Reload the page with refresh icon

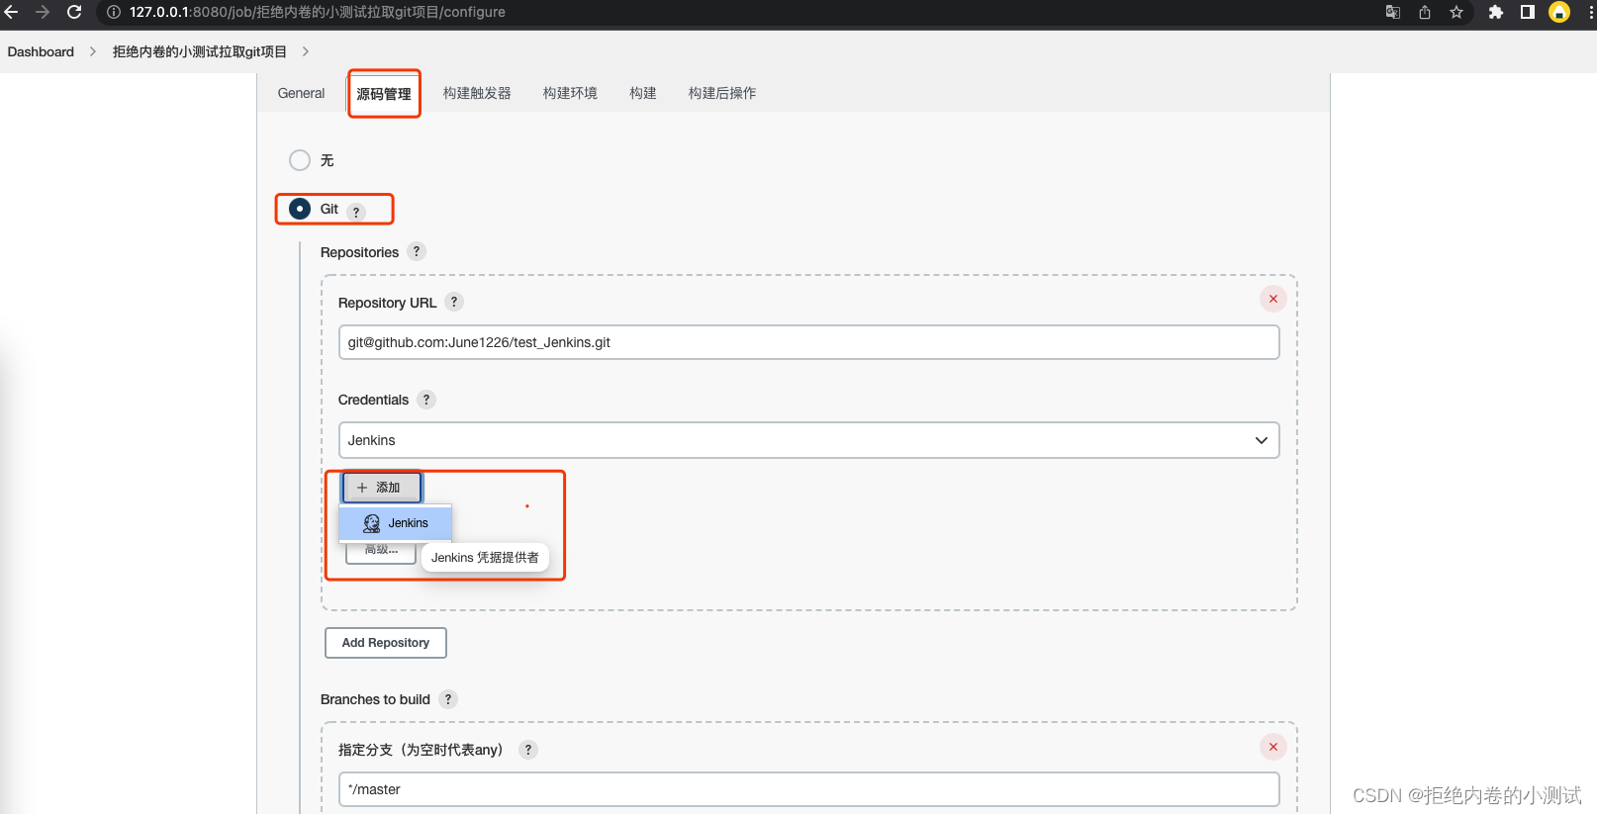click(74, 12)
